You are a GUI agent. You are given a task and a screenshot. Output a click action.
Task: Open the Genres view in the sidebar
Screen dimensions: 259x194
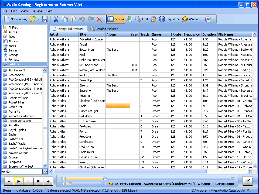click(x=12, y=50)
